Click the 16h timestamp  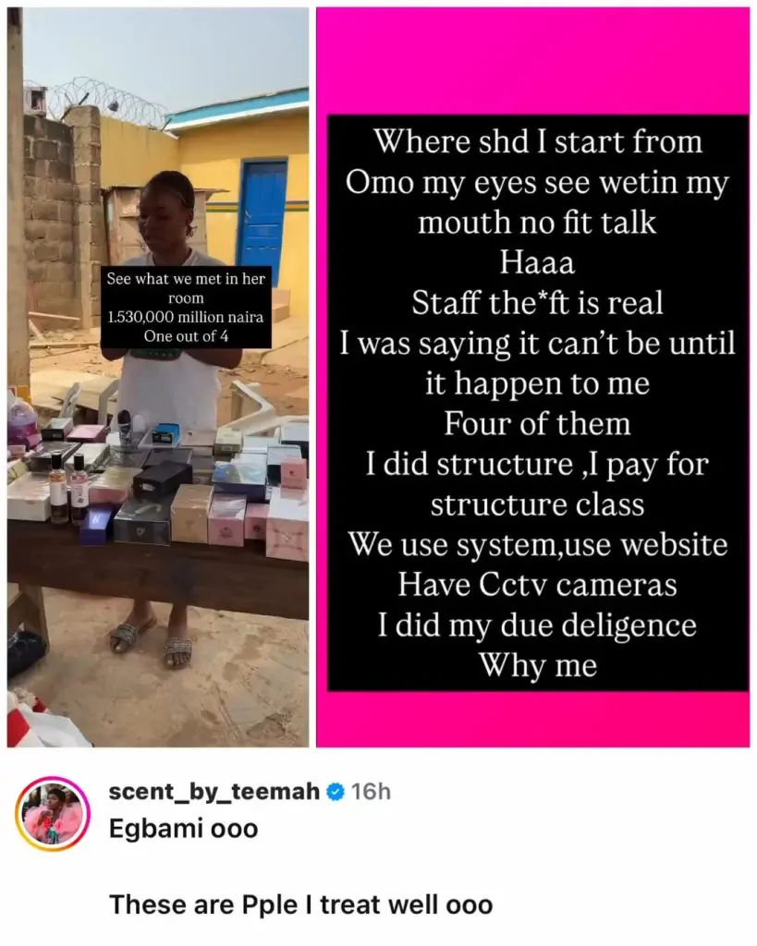371,792
